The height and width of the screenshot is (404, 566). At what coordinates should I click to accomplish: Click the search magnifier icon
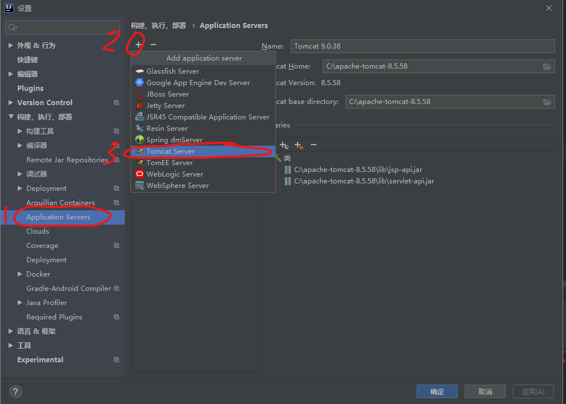pyautogui.click(x=13, y=27)
